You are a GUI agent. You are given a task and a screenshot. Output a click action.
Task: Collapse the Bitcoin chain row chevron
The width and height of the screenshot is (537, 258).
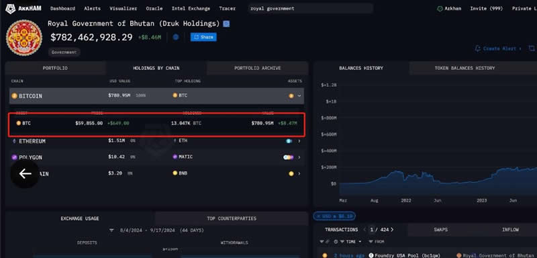coord(299,96)
